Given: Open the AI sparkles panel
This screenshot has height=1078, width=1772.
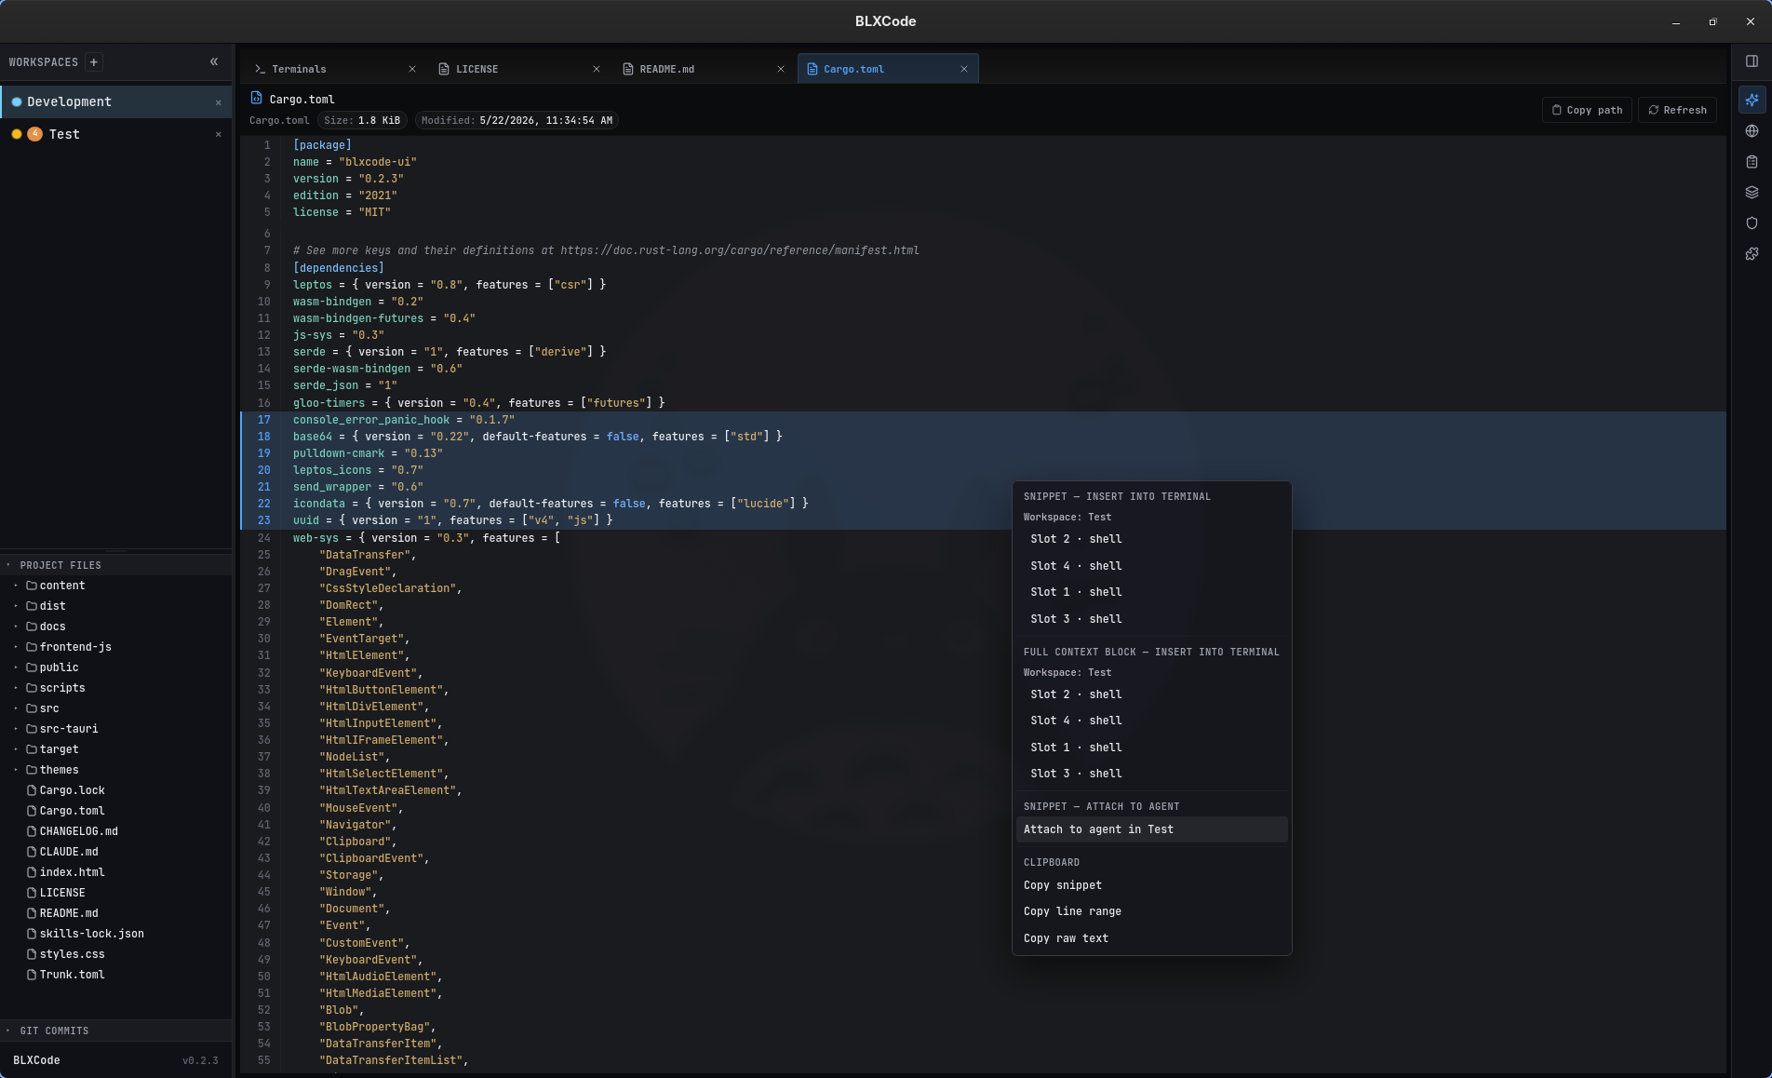Looking at the screenshot, I should (1752, 100).
